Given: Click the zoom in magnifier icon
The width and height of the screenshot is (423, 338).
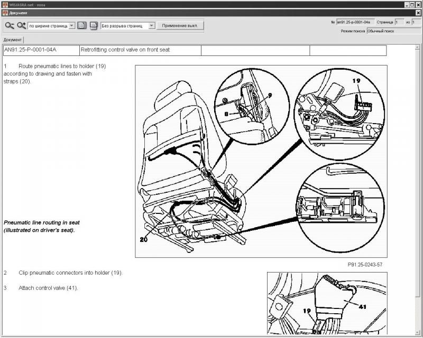Looking at the screenshot, I should [x=21, y=25].
